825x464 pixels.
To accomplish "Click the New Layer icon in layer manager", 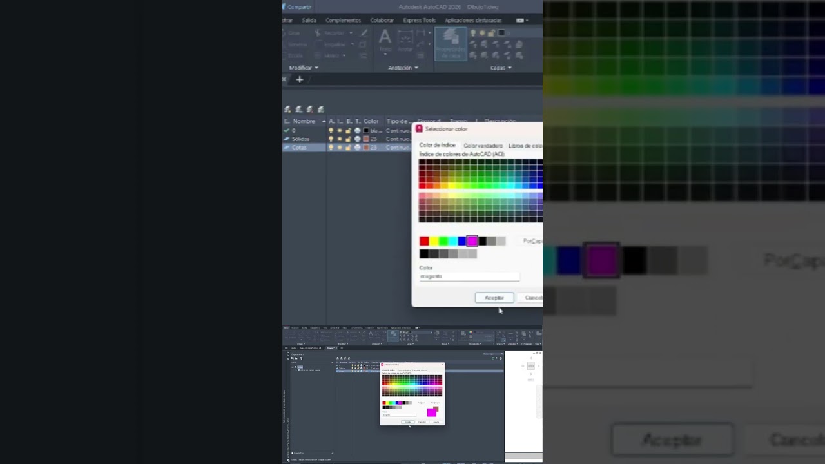I will pos(287,110).
